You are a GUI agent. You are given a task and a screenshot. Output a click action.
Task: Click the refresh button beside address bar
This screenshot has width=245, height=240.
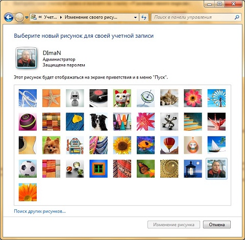[x=144, y=17]
